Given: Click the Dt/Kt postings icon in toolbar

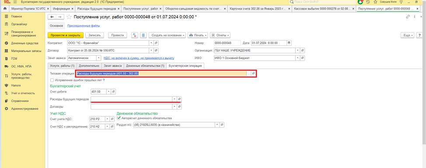Looking at the screenshot, I should coord(135,35).
